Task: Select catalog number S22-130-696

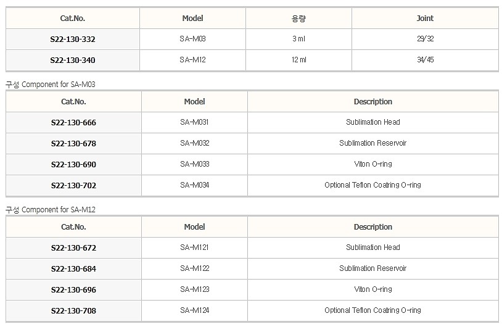Action: [73, 289]
